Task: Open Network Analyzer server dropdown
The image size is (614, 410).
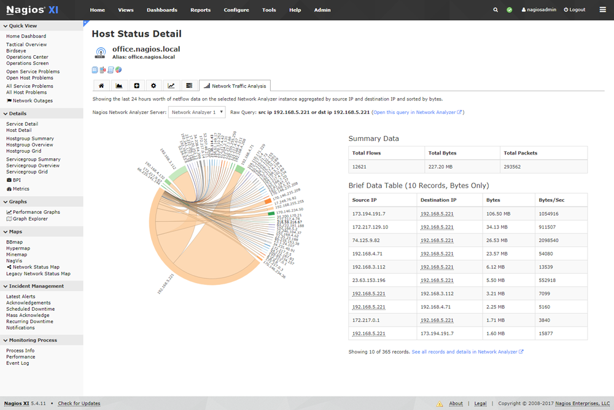Action: pos(196,112)
